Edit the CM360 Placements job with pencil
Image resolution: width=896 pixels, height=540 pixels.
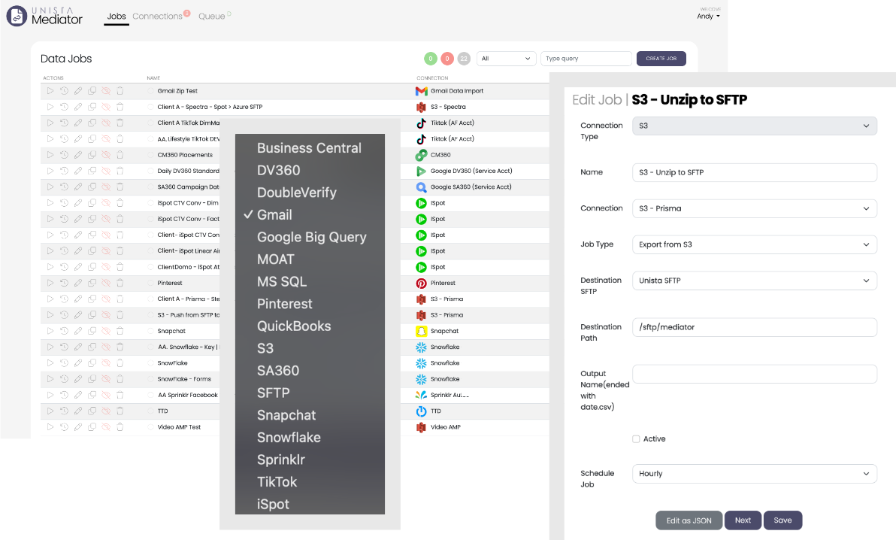[77, 155]
